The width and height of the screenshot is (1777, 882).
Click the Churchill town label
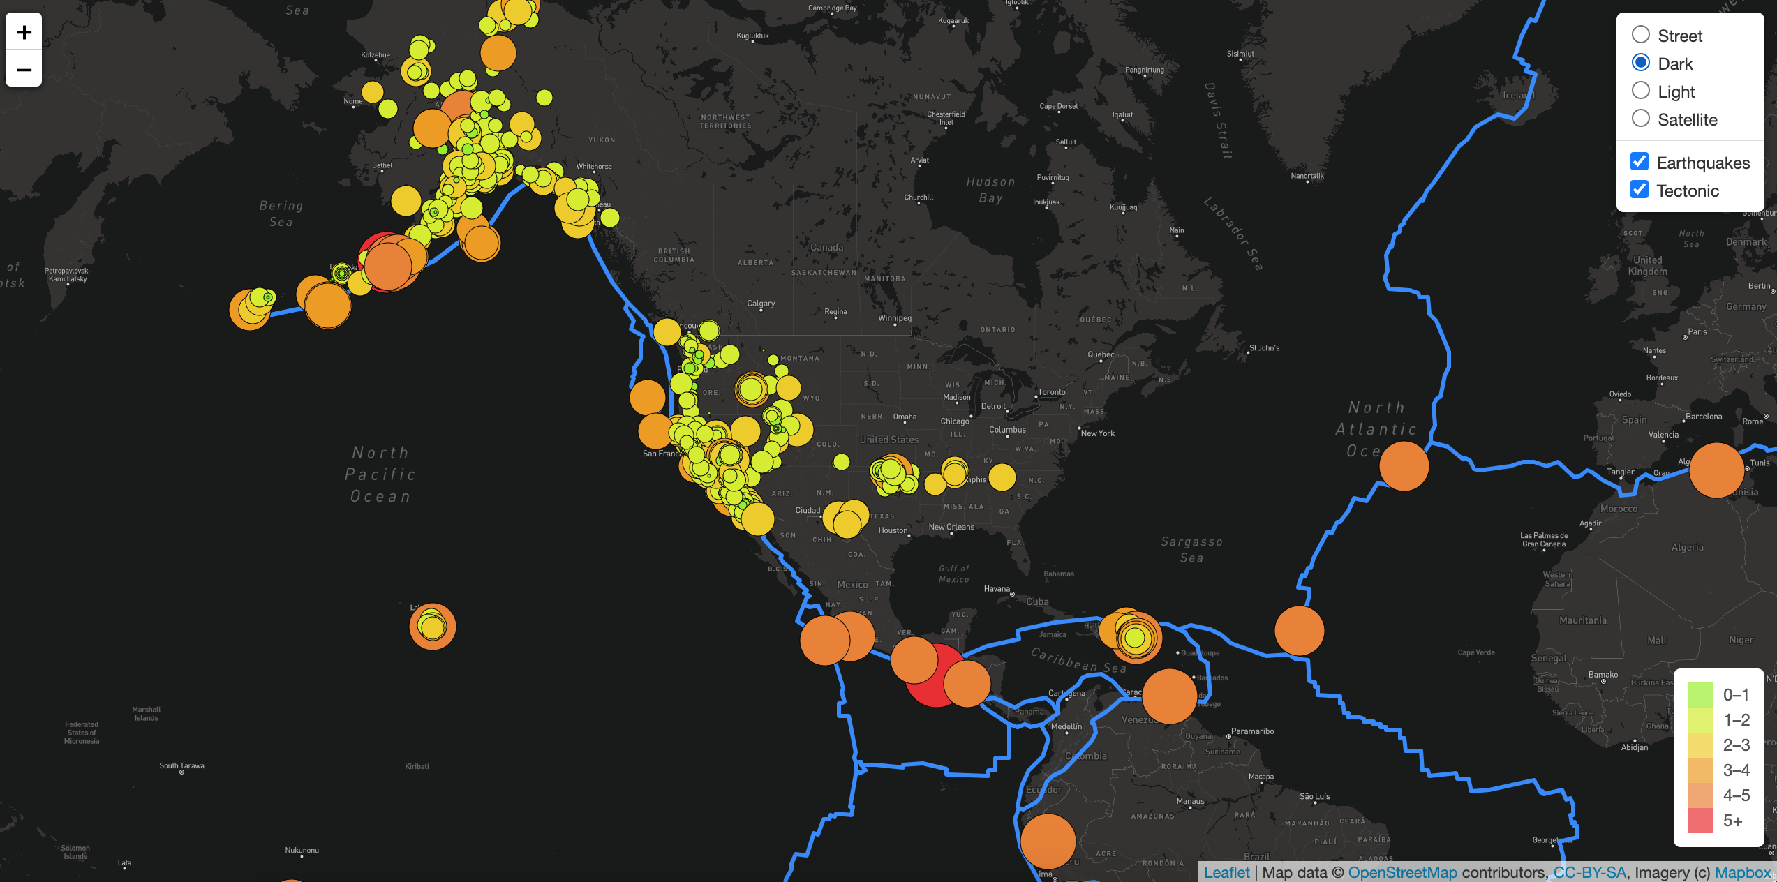coord(919,197)
